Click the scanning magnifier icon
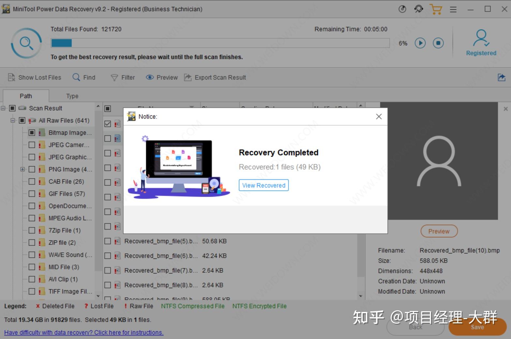 point(26,43)
